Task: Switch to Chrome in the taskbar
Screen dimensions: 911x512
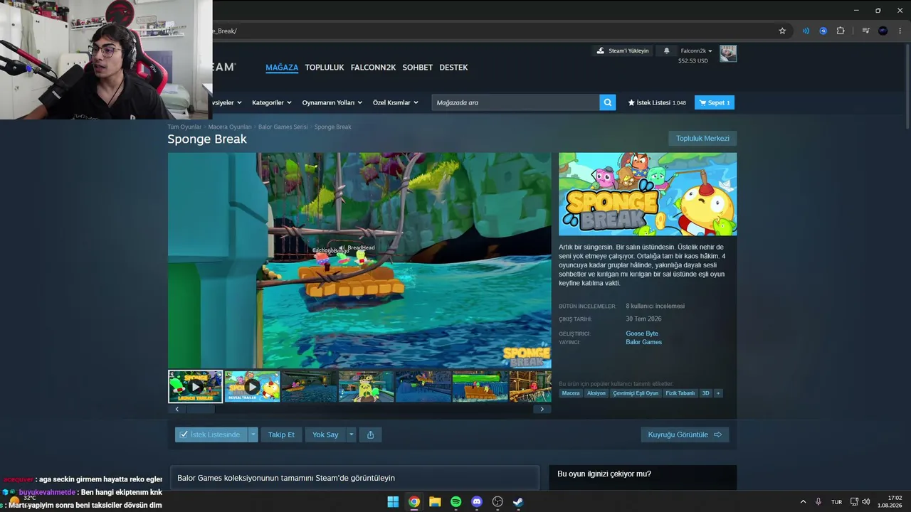Action: tap(414, 502)
